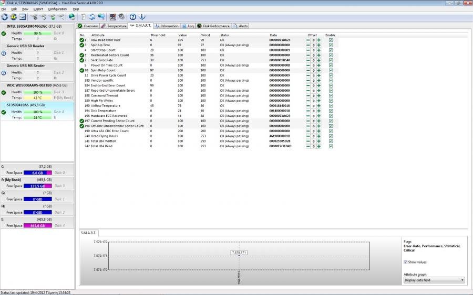Select the INTEL SSDSA2M040G2GC disk
Screen dimensions: 473x295
coord(34,26)
